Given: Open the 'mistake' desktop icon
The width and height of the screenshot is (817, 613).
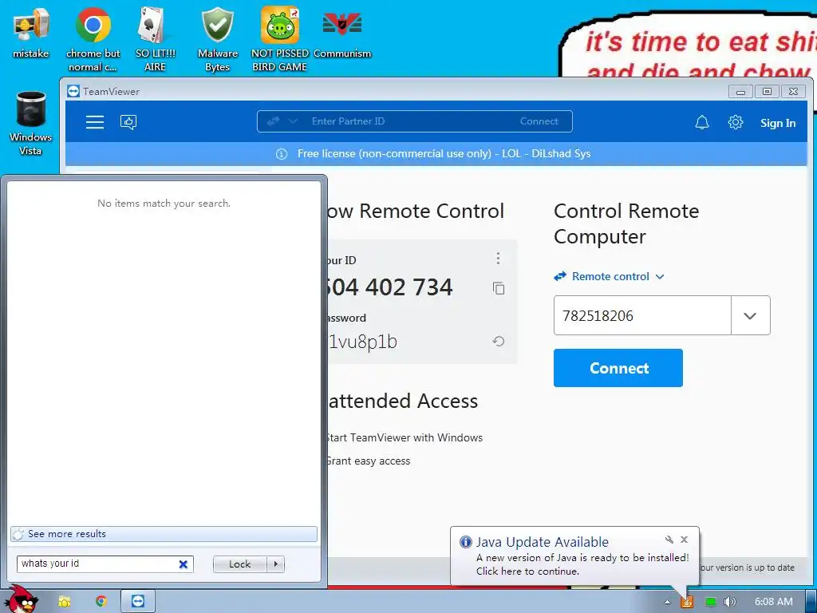Looking at the screenshot, I should pyautogui.click(x=31, y=32).
